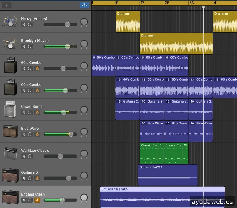
Task: Toggle input monitoring on Chord Burner track
Action: click(x=37, y=112)
